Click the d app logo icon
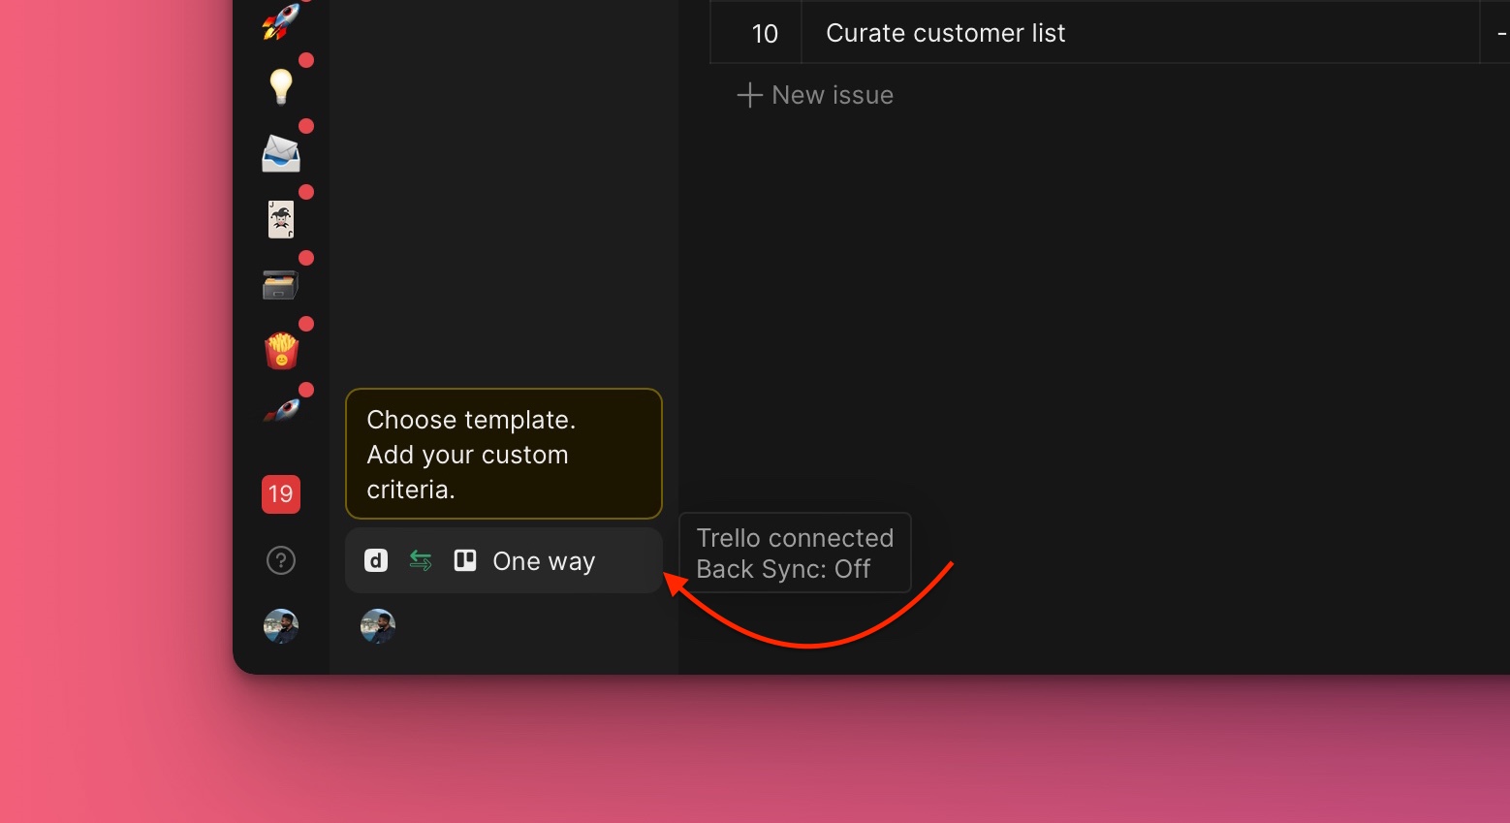This screenshot has width=1510, height=823. click(376, 560)
